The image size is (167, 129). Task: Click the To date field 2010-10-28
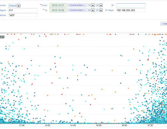(58, 10)
